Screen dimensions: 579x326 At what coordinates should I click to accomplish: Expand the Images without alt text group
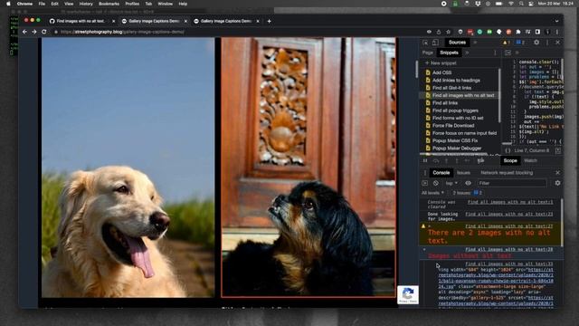click(x=424, y=250)
